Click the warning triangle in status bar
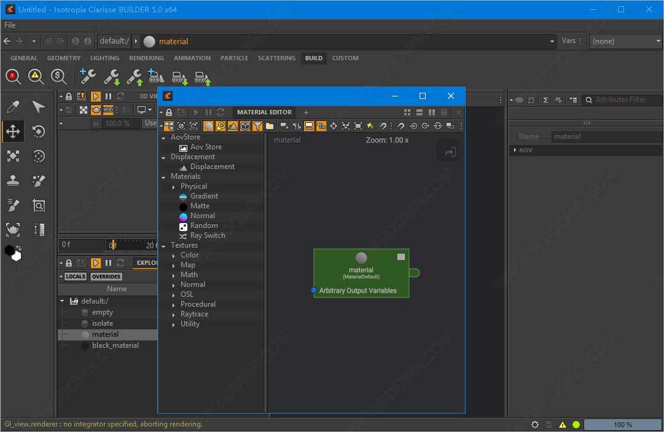 pyautogui.click(x=563, y=425)
